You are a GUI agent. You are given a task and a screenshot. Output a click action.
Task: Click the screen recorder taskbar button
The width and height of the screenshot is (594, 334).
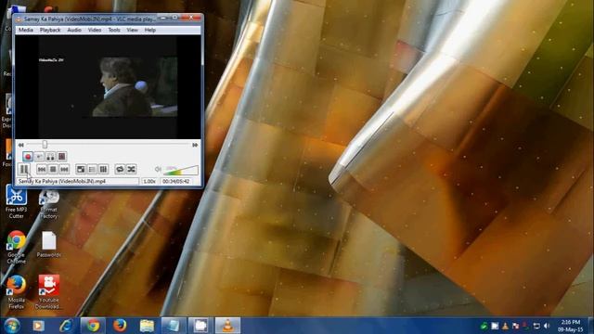pyautogui.click(x=200, y=326)
